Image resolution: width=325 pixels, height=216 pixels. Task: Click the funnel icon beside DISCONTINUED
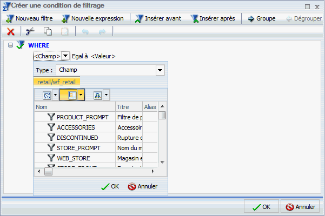[x=51, y=137]
